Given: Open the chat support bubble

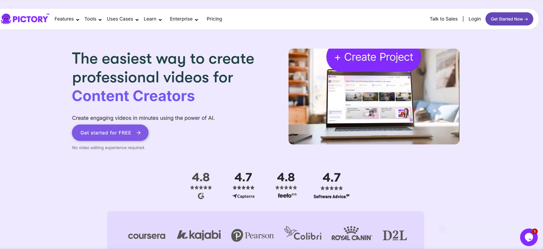Looking at the screenshot, I should pos(529,237).
